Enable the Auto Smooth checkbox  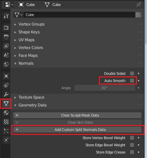[132, 81]
